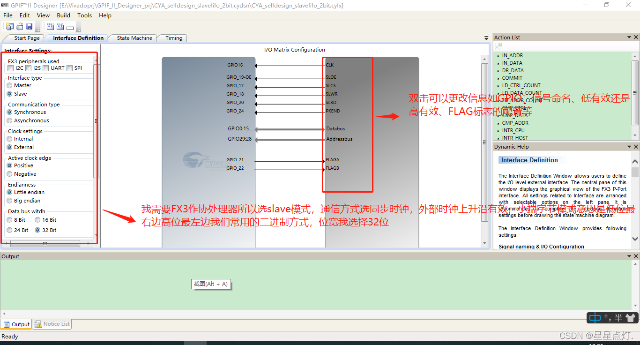Select the second signal group toolbar icon
Viewport: 640px width, 345px height.
(x=60, y=26)
